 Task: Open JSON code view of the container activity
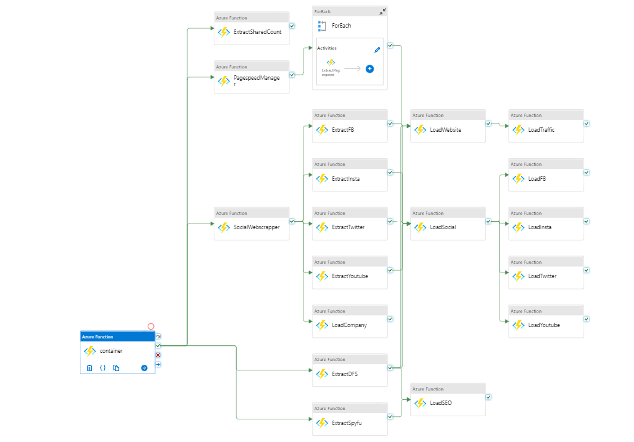pos(102,368)
